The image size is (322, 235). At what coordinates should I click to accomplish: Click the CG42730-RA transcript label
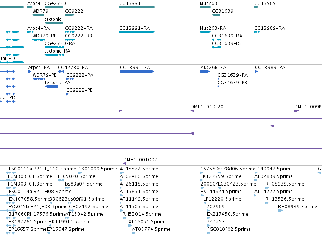pyautogui.click(x=60, y=43)
